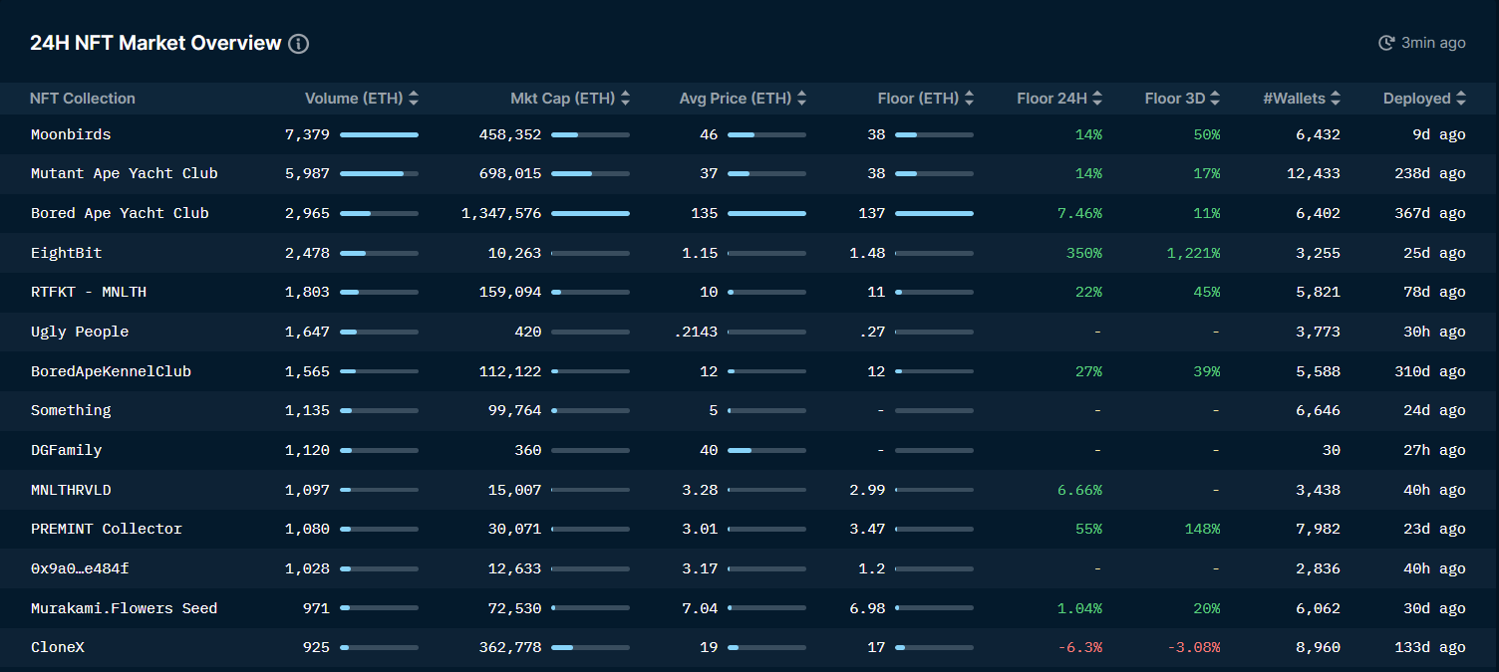Click RTFKT - MNLTH volume 1,803

click(x=307, y=292)
